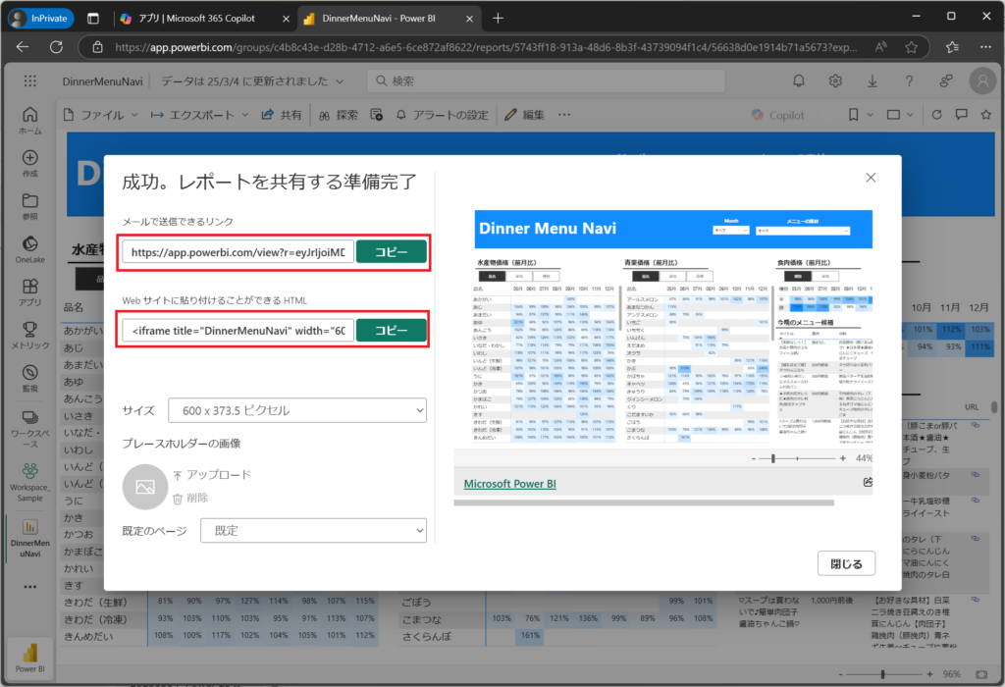Screen dimensions: 1005x687
Task: Open the app launcher grid icon
Action: click(29, 81)
